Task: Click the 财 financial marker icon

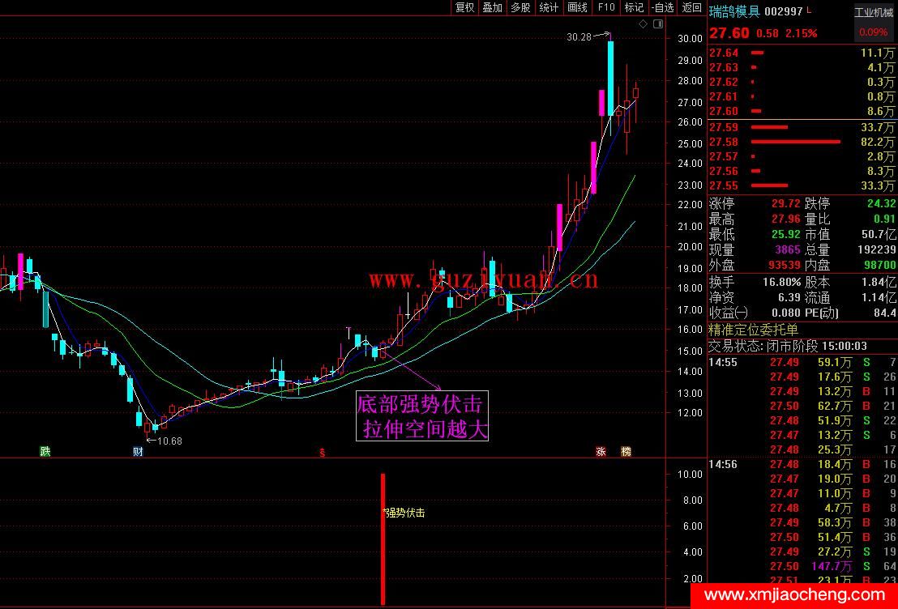Action: (x=138, y=451)
